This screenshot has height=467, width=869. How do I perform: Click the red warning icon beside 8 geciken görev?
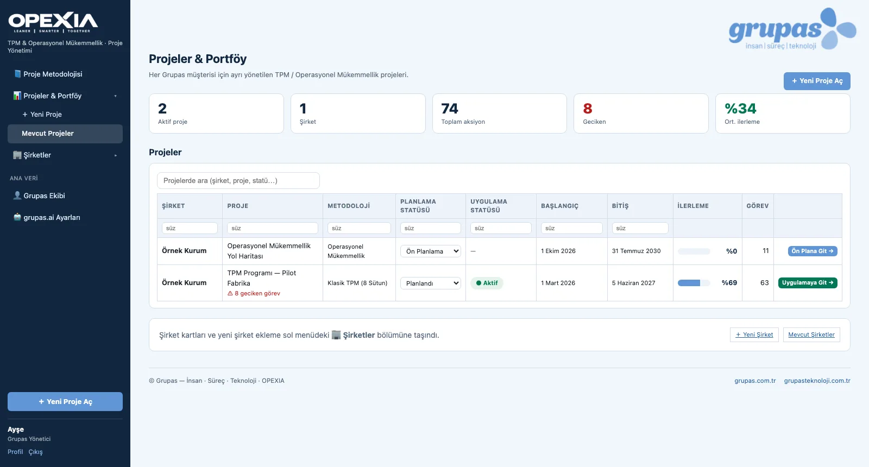(x=230, y=293)
